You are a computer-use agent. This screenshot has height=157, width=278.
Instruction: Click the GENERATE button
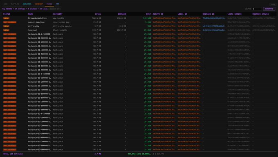point(269,9)
